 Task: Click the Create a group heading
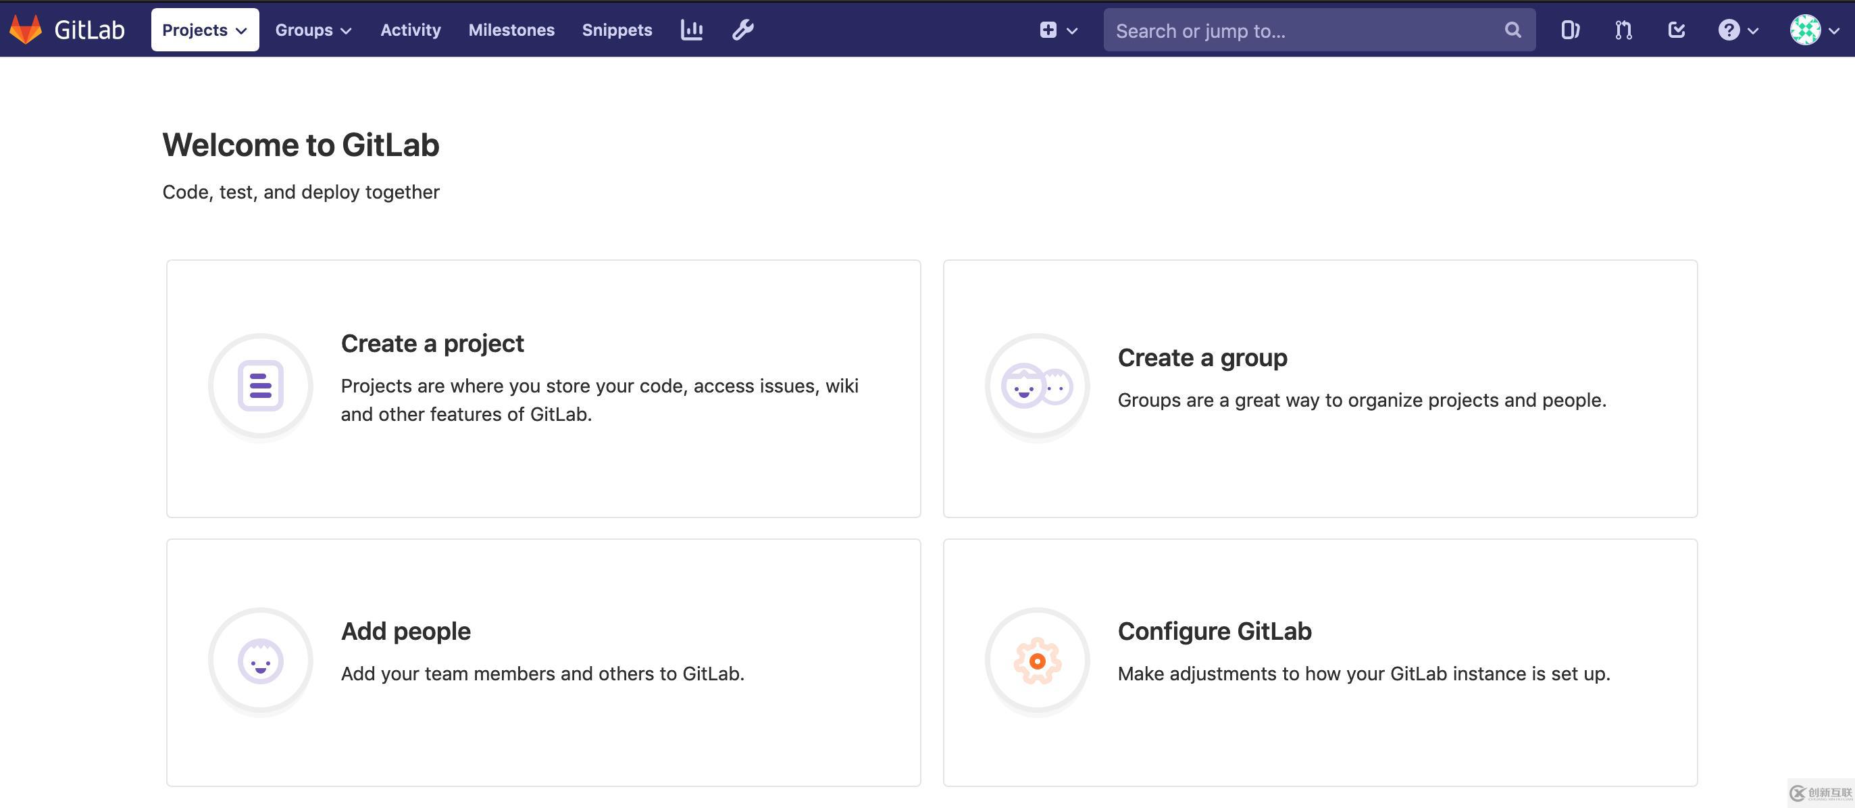pyautogui.click(x=1202, y=357)
